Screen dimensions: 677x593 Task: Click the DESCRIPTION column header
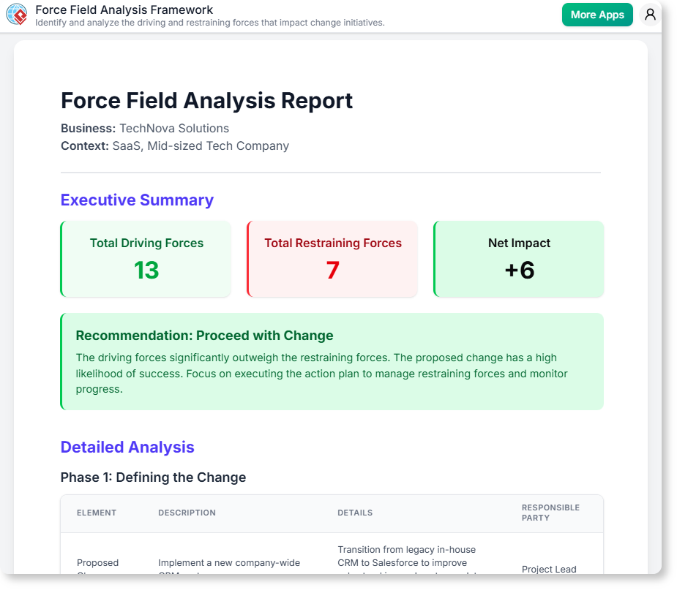tap(187, 513)
